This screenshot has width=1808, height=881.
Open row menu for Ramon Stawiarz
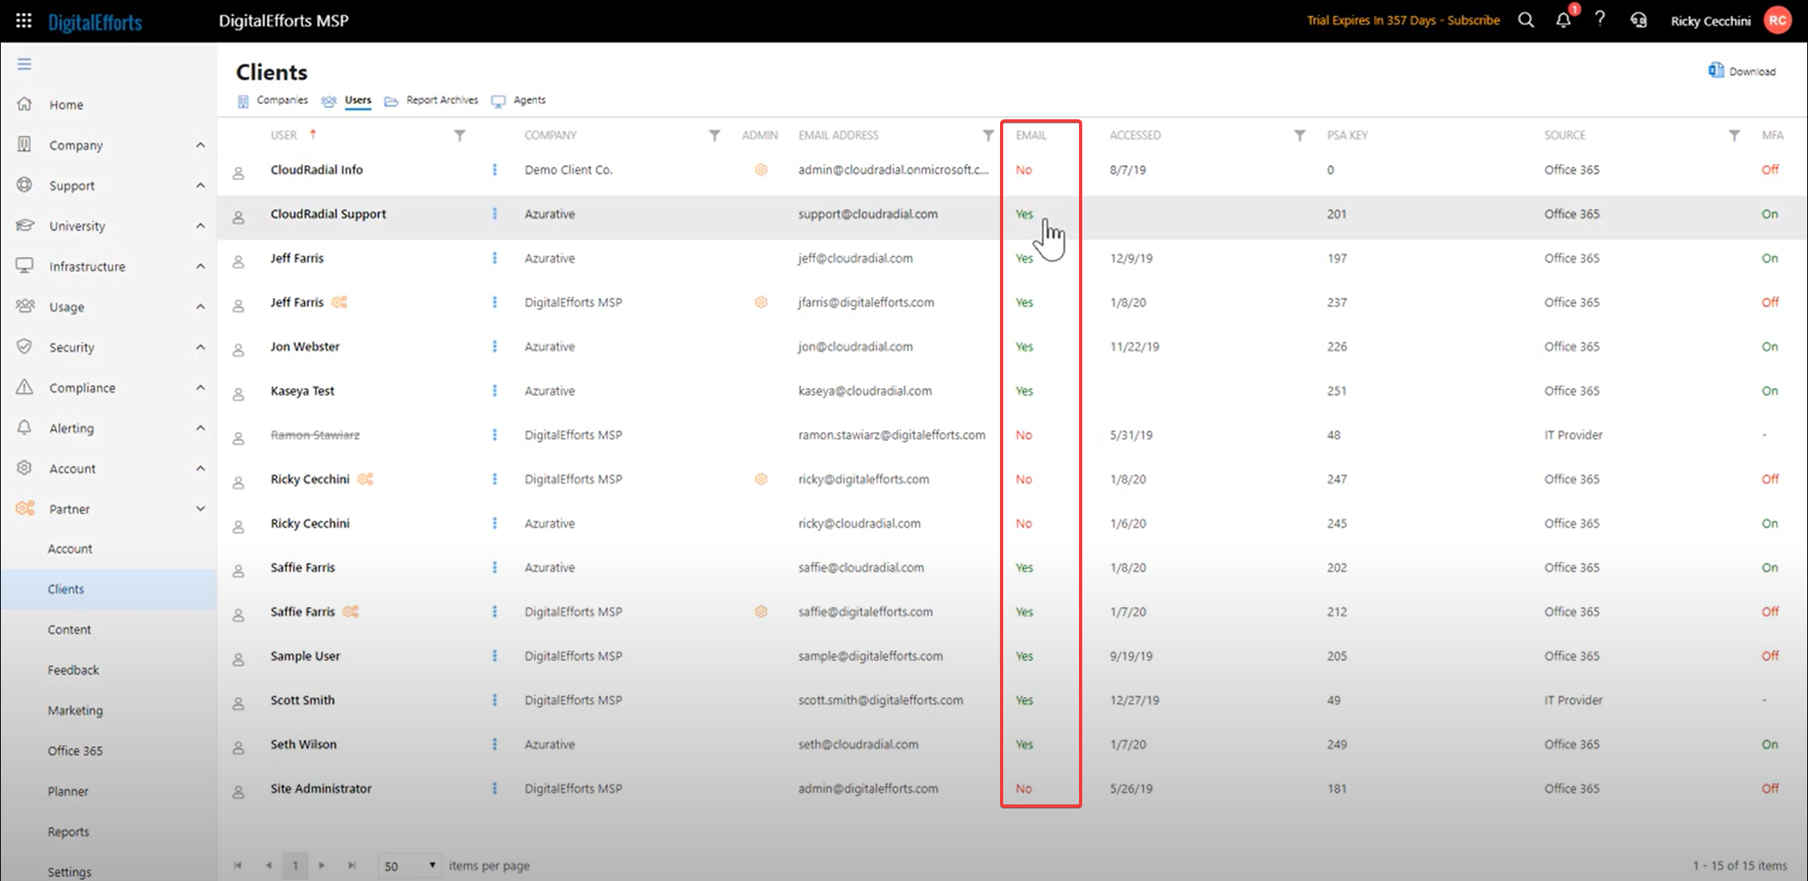click(x=494, y=434)
